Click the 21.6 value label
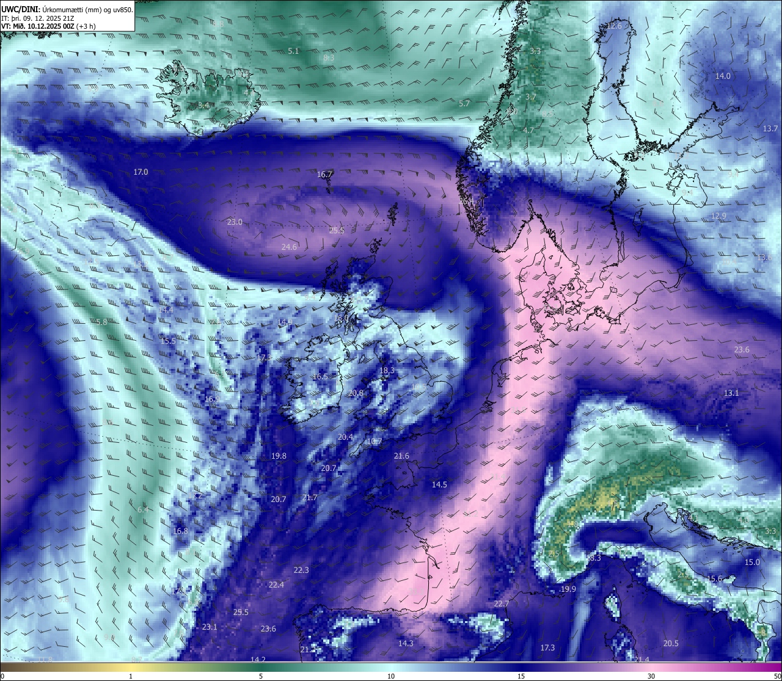Screen dimensions: 782x681 401,456
